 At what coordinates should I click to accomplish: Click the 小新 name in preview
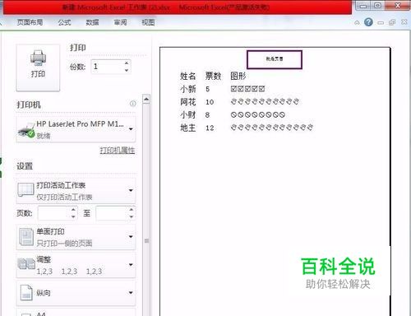188,89
